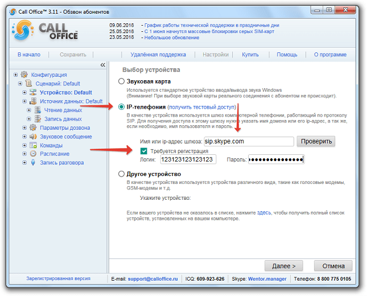Expand the Устройство: Default node
Image resolution: width=367 pixels, height=296 pixels.
click(24, 92)
